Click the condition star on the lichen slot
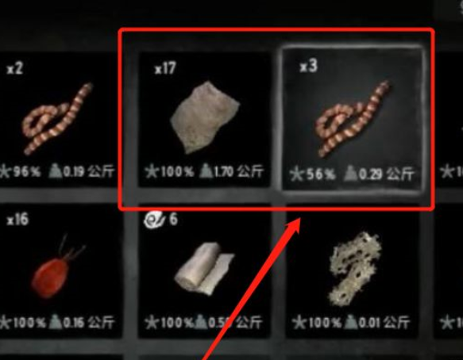 click(x=299, y=322)
